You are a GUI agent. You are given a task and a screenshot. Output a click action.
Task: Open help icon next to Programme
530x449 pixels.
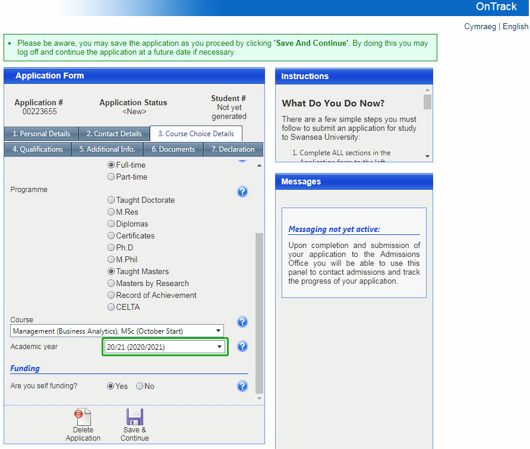(x=242, y=191)
